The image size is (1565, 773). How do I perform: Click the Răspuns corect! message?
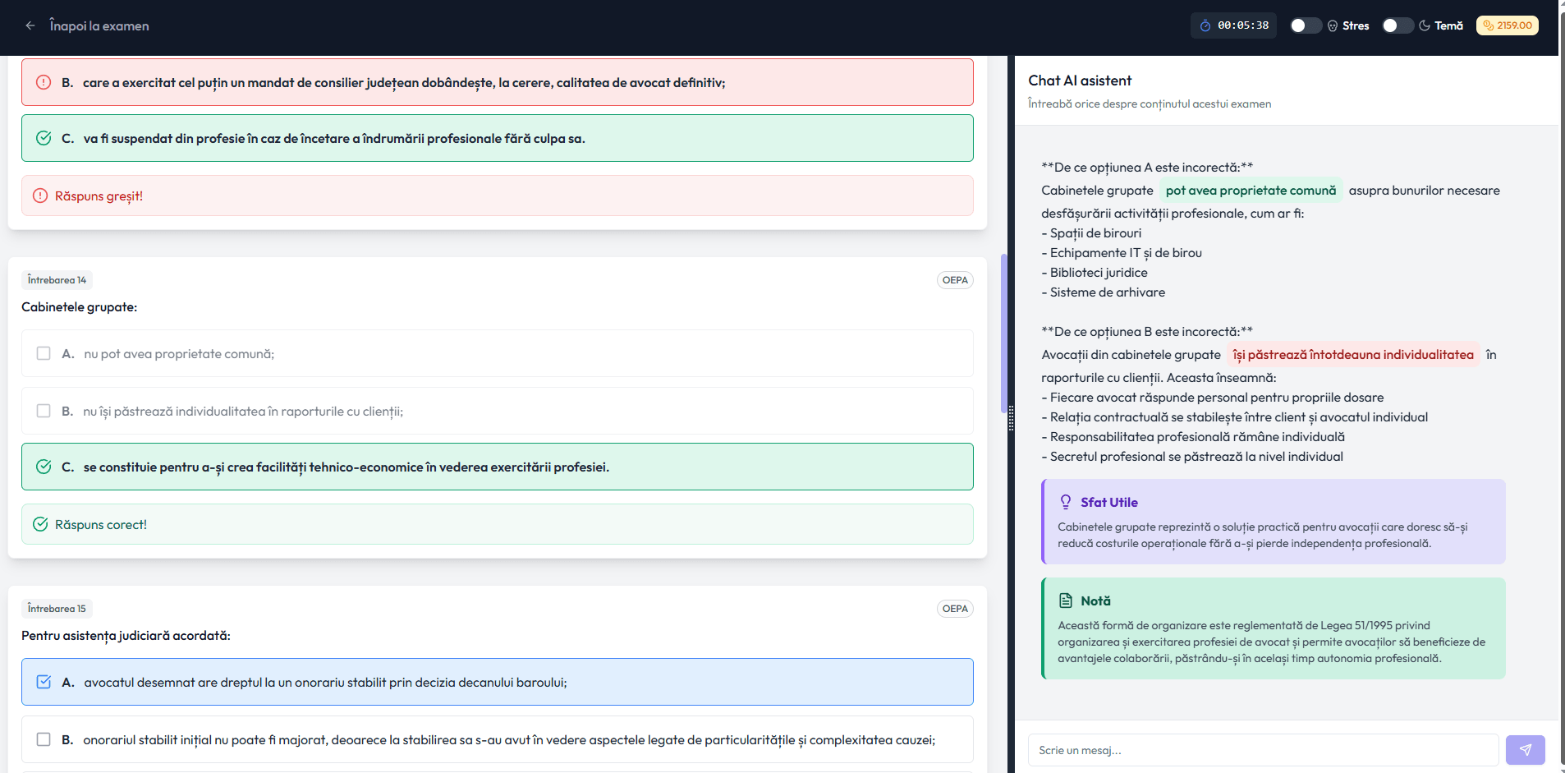[x=498, y=524]
